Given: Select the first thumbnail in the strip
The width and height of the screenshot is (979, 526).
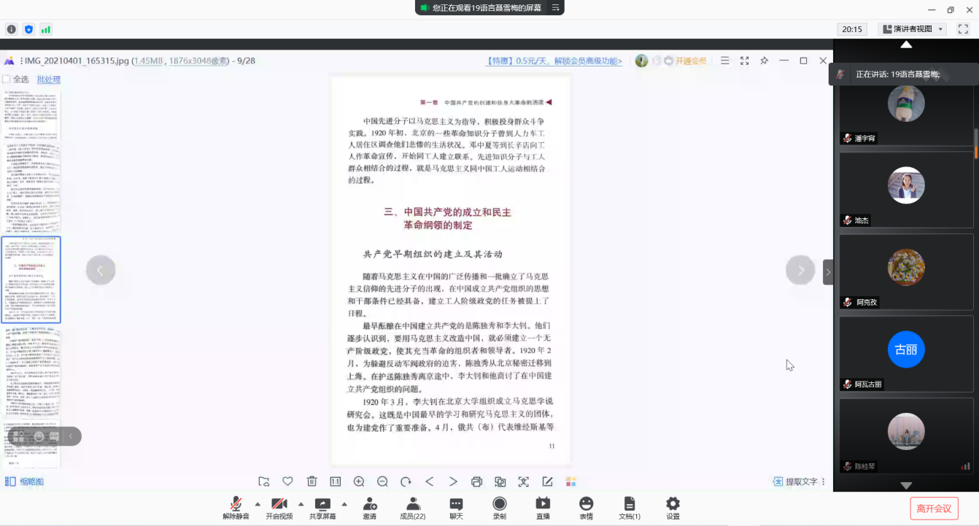Looking at the screenshot, I should point(31,114).
